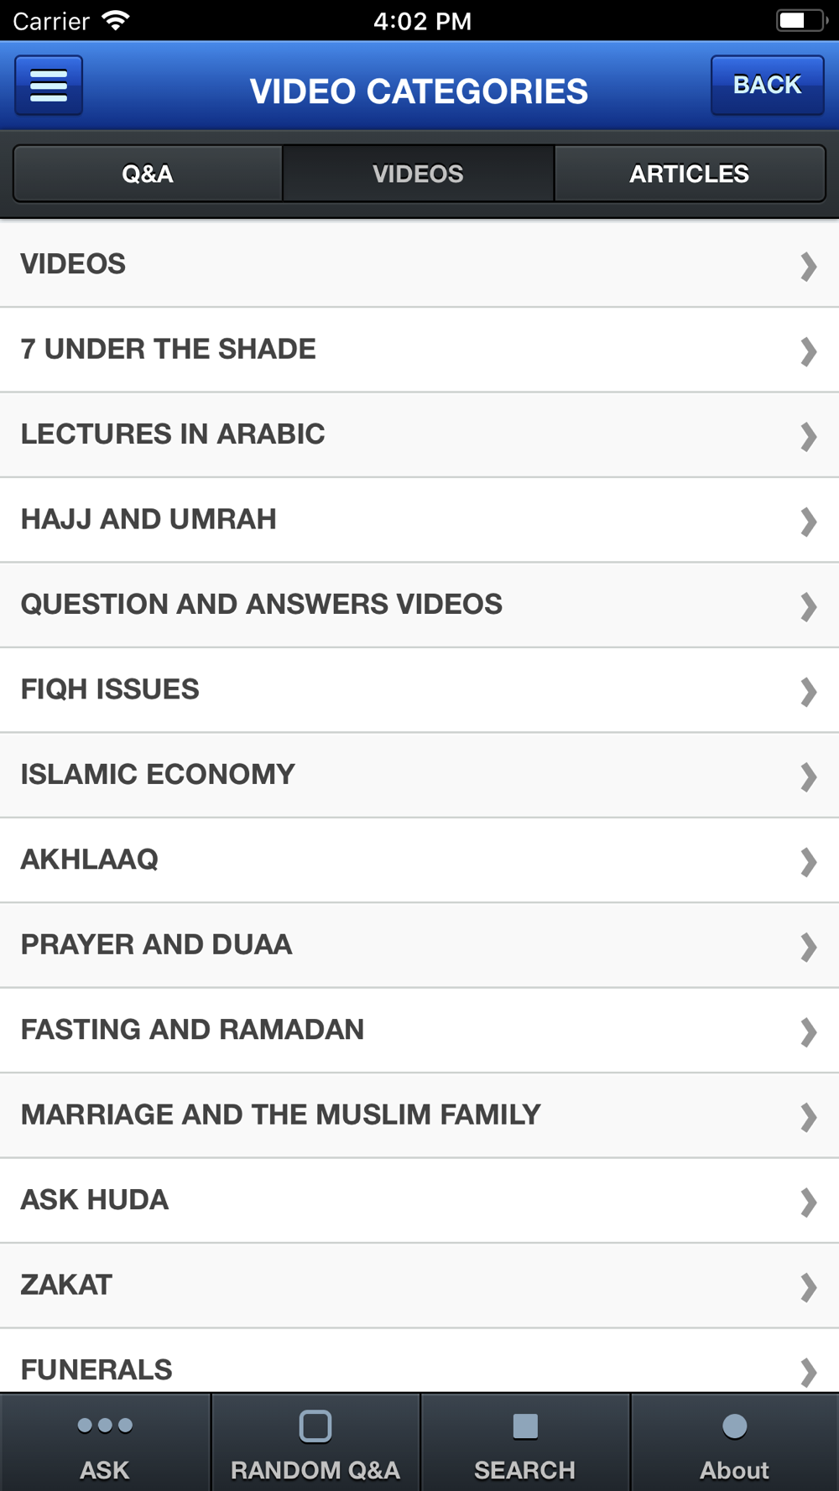Tap the SEARCH square icon
839x1491 pixels.
525,1426
